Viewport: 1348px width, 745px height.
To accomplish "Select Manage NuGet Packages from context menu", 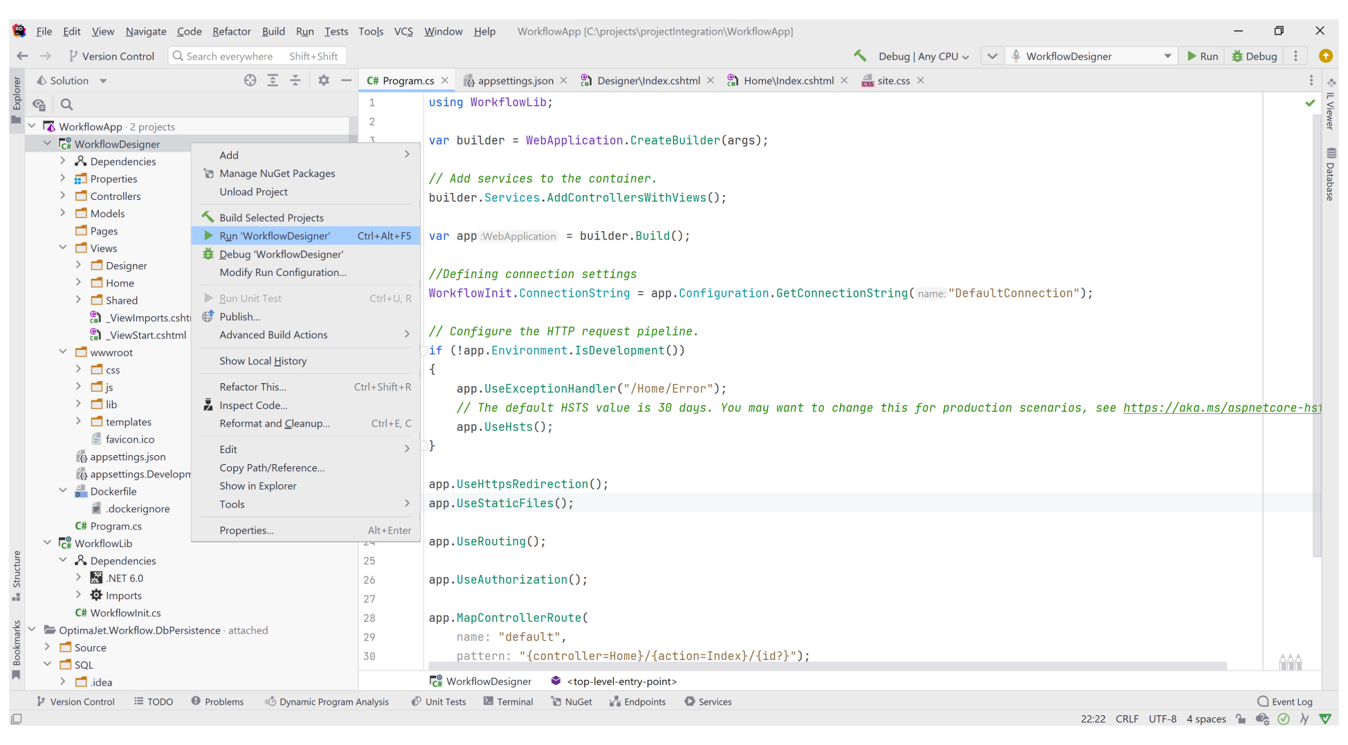I will pyautogui.click(x=306, y=174).
